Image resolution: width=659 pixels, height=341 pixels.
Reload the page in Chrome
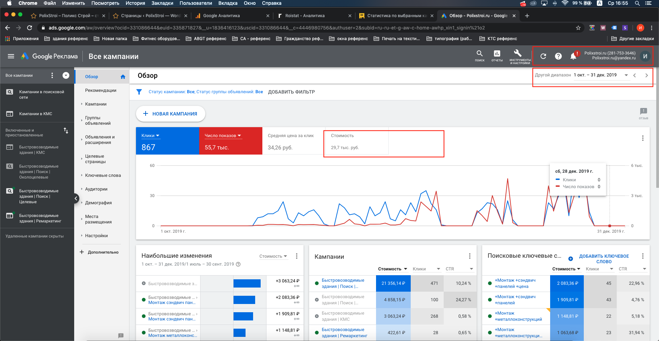coord(30,28)
